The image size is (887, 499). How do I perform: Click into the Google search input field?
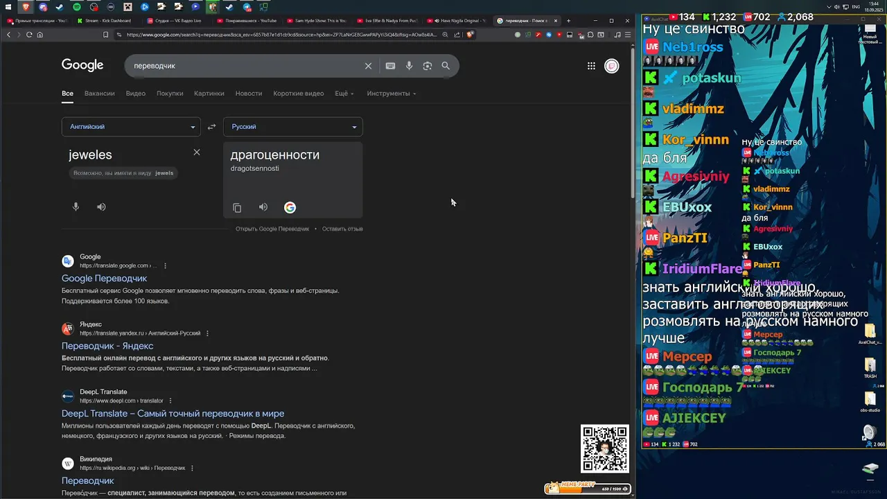click(246, 66)
